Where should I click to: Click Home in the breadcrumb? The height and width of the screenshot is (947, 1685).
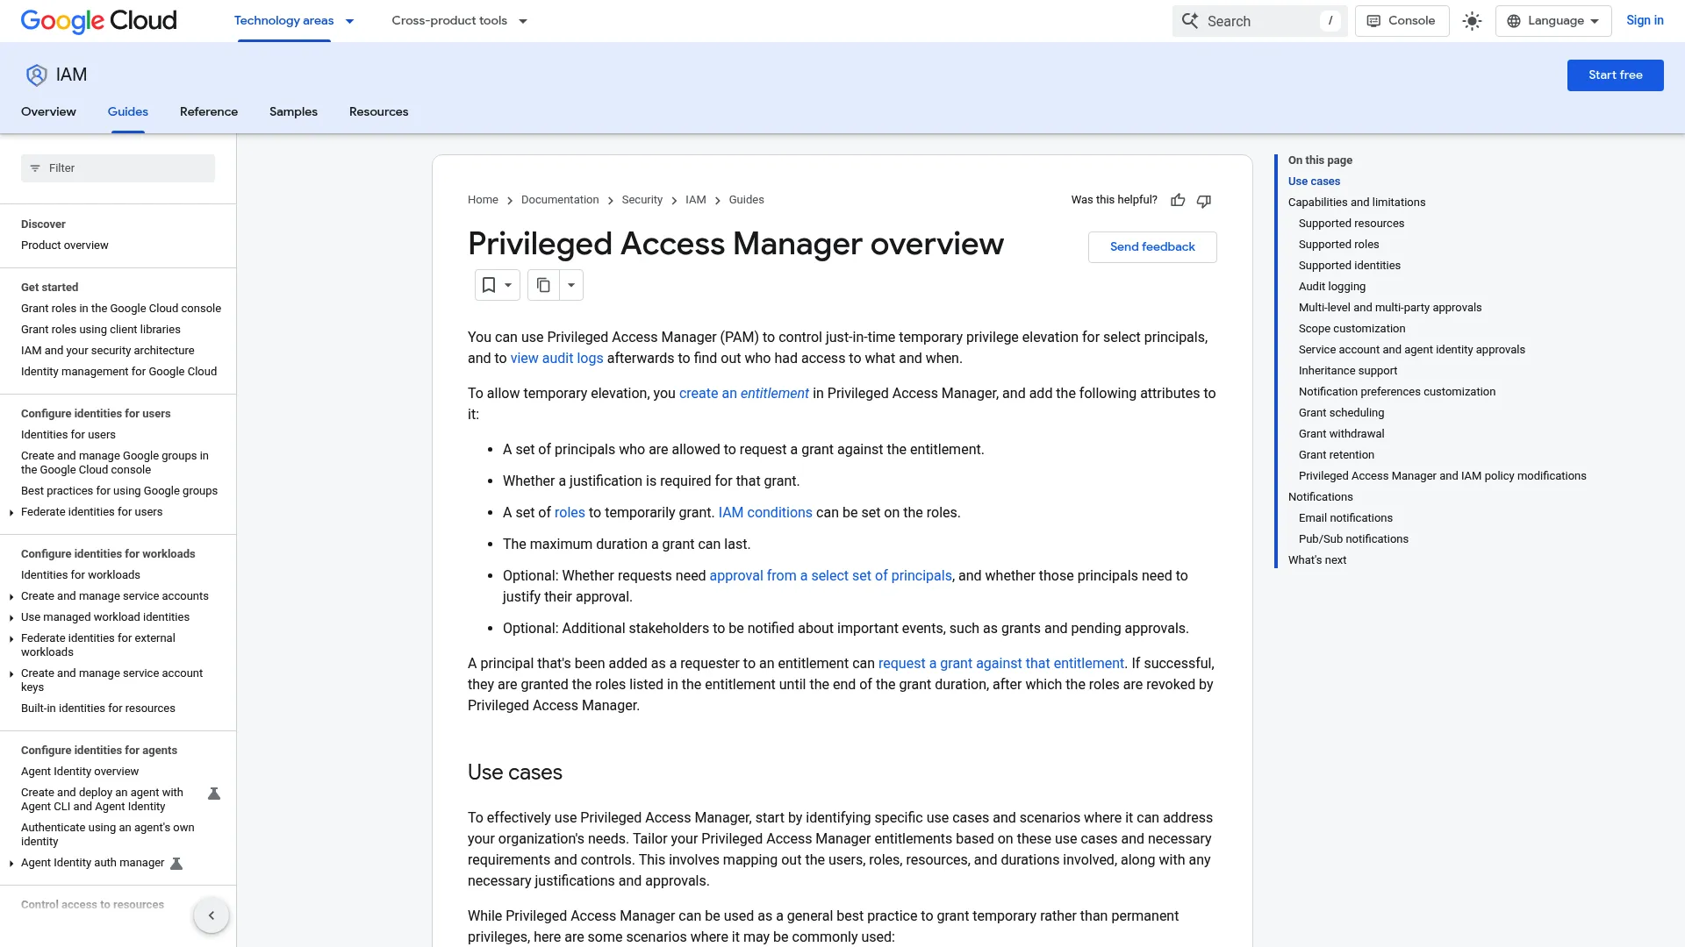[x=483, y=200]
